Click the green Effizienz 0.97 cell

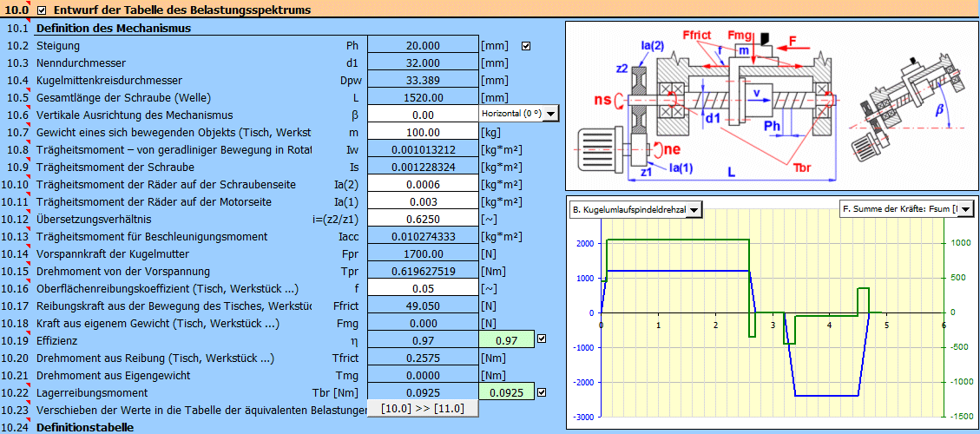tap(504, 340)
